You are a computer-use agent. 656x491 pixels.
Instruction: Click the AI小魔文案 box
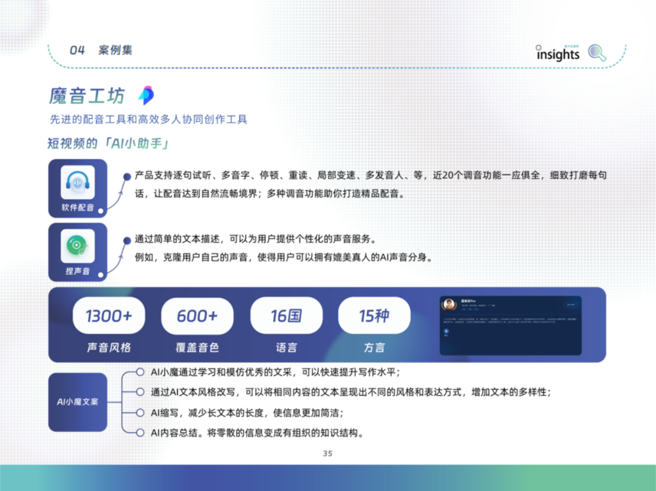[x=78, y=402]
